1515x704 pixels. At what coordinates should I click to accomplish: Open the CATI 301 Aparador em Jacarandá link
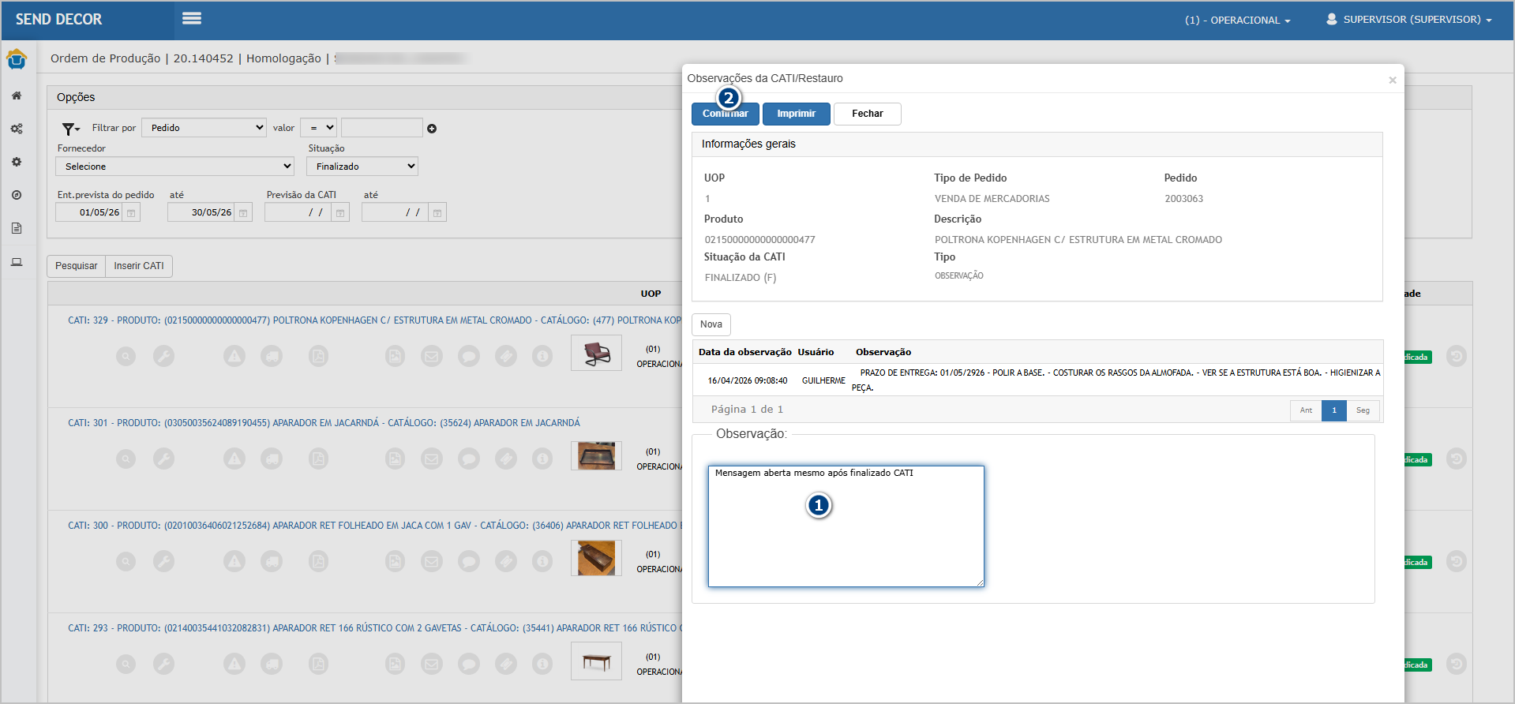[x=324, y=423]
